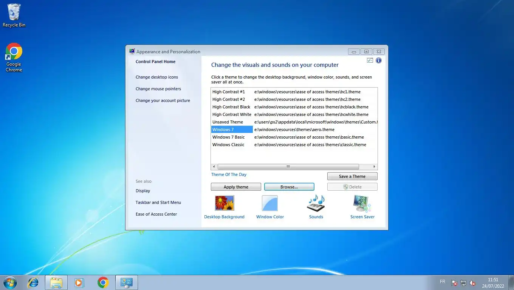
Task: Launch Internet Explorer from the taskbar
Action: [33, 282]
